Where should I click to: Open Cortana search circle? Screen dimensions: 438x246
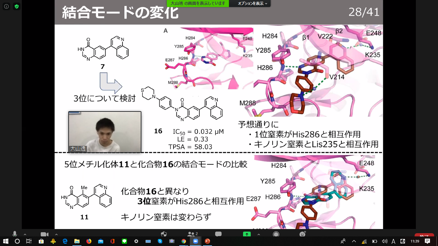17,241
